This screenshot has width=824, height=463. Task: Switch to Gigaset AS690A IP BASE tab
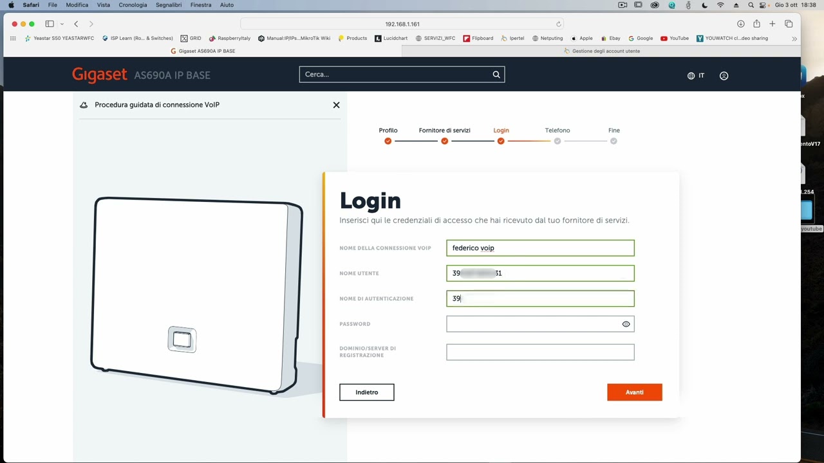203,51
